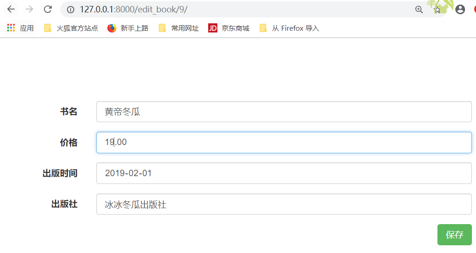Screen dimensions: 476x253
Task: Click the 出版时间 label
Action: tap(60, 173)
